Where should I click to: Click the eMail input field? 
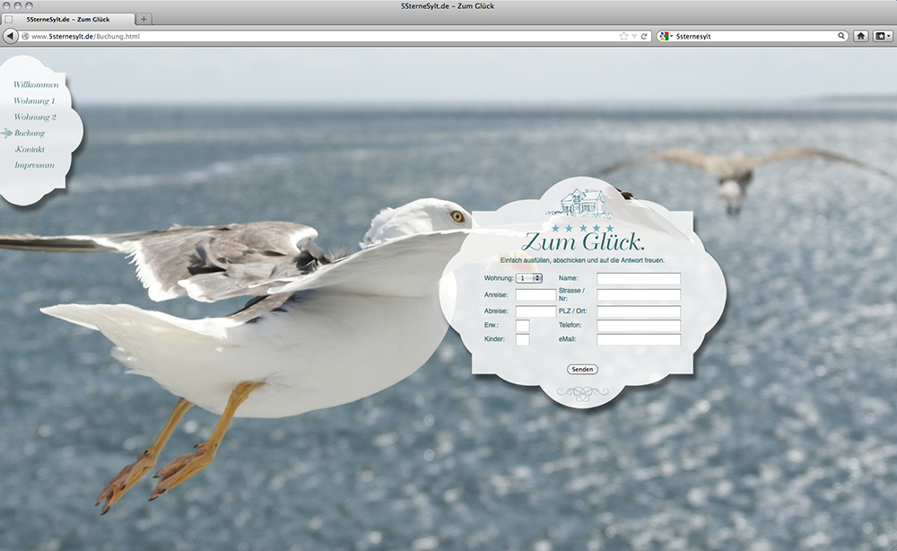point(639,340)
